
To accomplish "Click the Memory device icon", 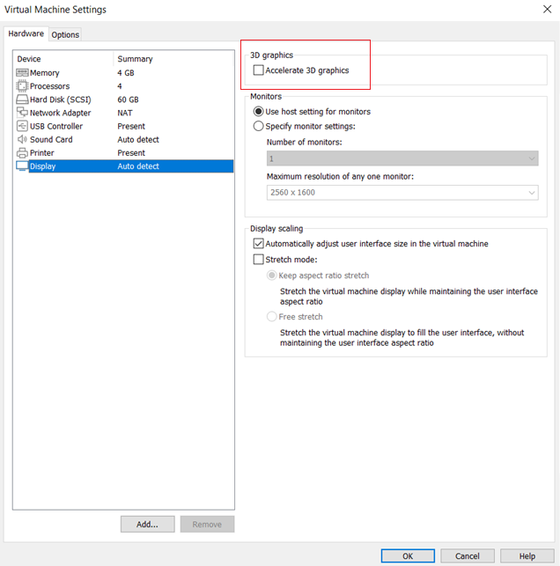I will pos(22,73).
